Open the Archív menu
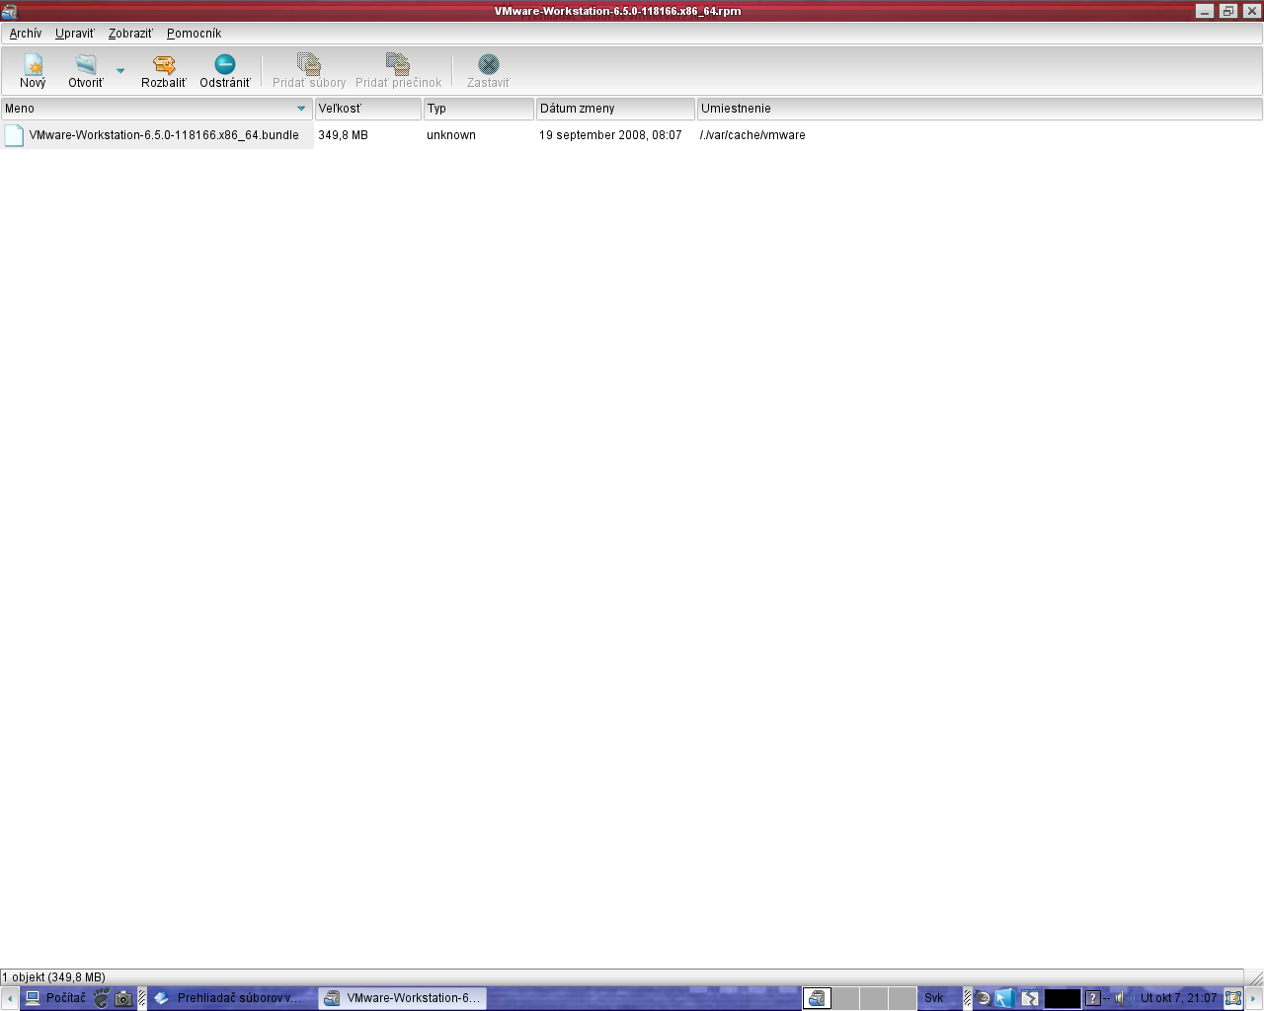The width and height of the screenshot is (1264, 1011). 26,34
